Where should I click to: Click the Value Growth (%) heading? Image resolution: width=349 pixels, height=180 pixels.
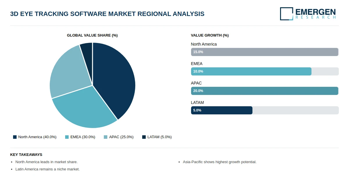point(210,35)
